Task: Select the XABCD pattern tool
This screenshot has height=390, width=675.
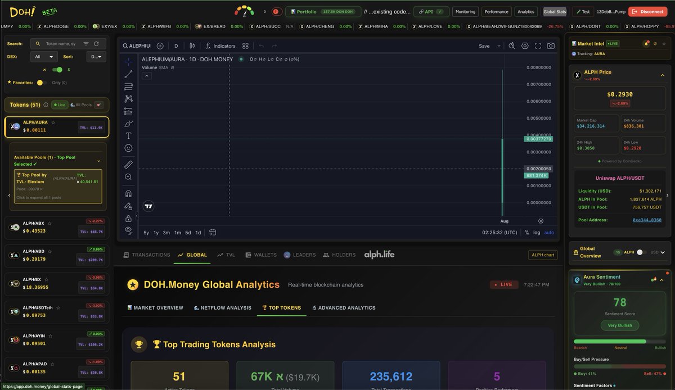Action: (x=128, y=98)
